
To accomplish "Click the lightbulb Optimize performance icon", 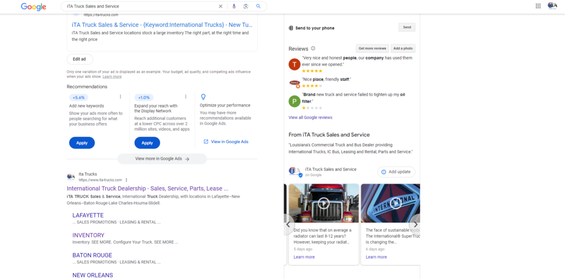I will [203, 97].
